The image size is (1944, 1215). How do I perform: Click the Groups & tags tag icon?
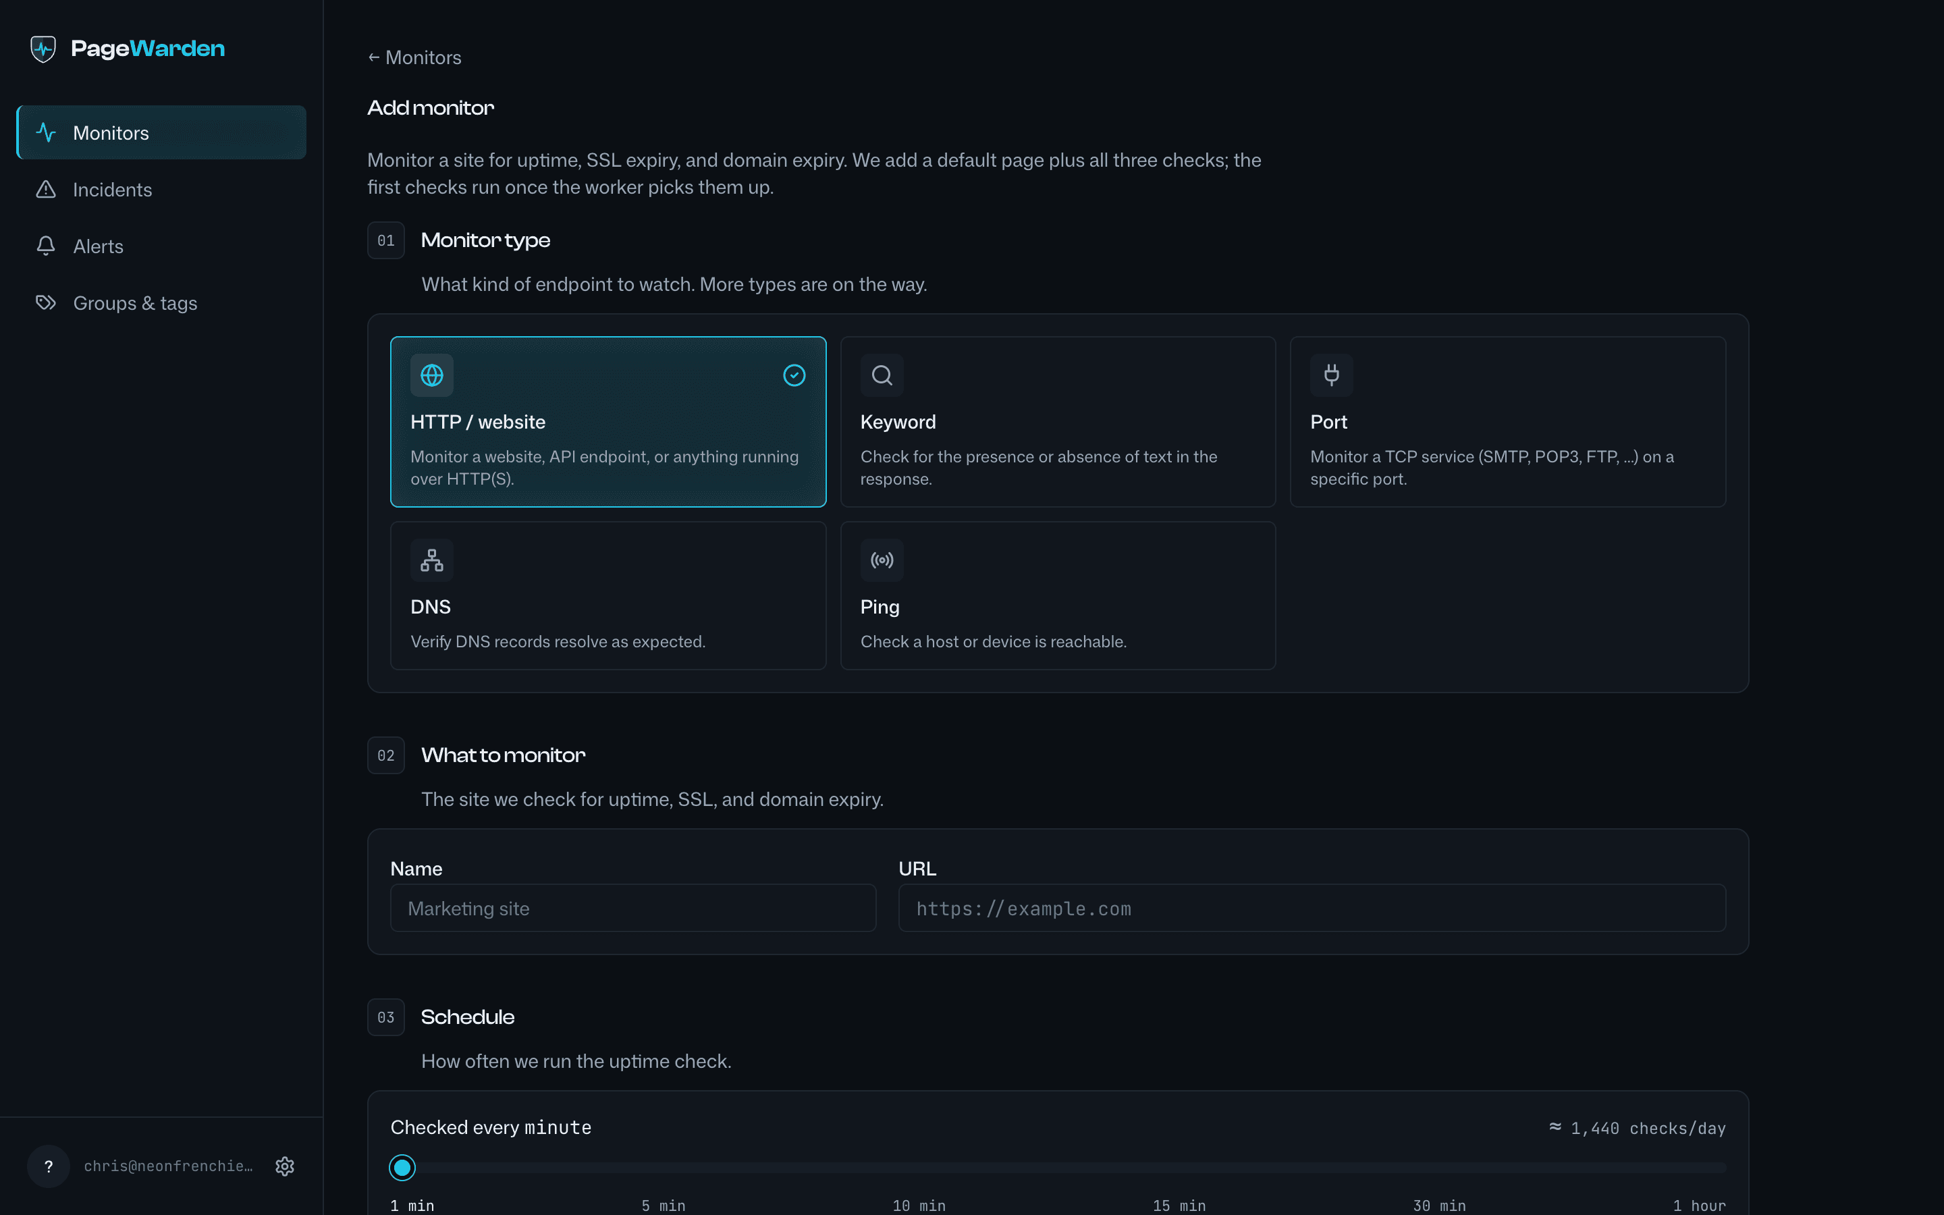pos(46,303)
